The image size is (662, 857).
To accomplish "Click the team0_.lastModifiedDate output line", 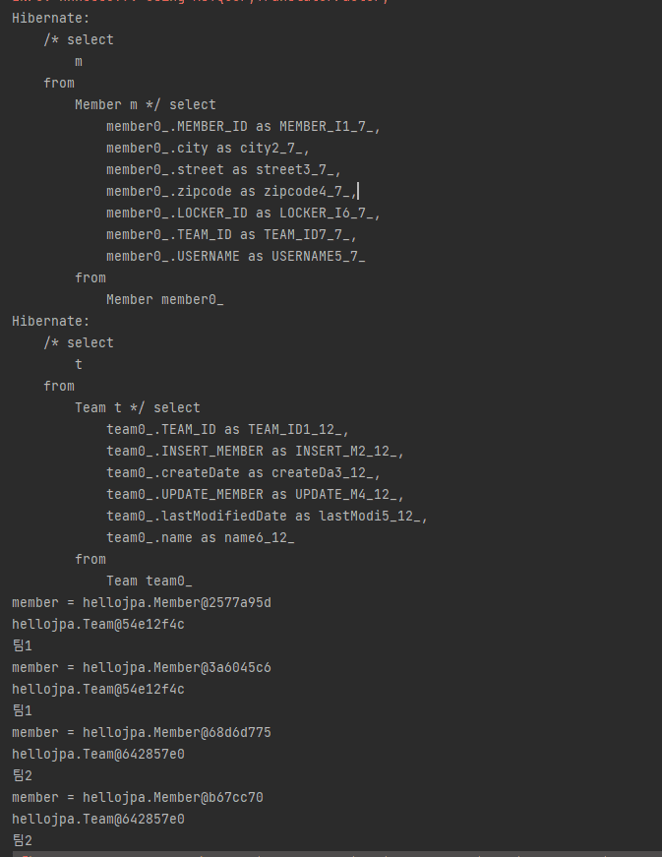I will 268,516.
